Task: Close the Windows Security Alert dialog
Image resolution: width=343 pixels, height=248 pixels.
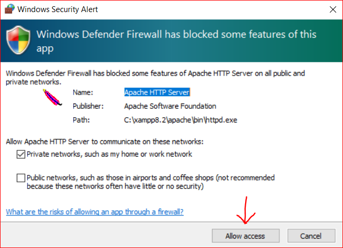Action: click(332, 9)
